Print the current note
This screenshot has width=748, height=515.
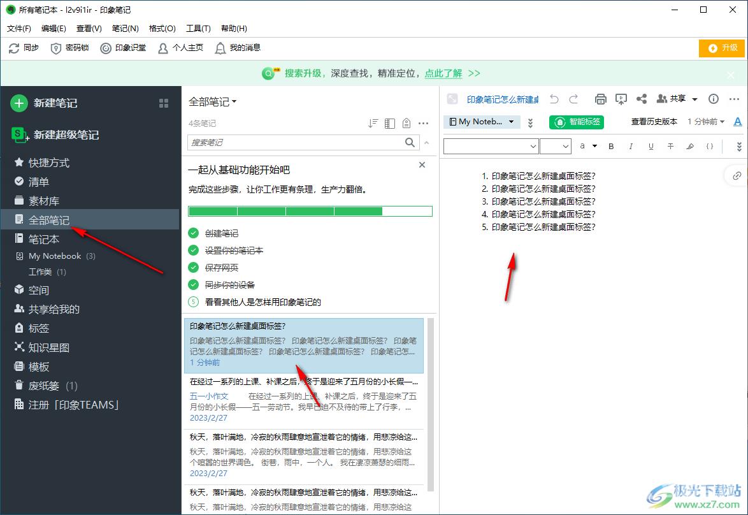pos(601,99)
